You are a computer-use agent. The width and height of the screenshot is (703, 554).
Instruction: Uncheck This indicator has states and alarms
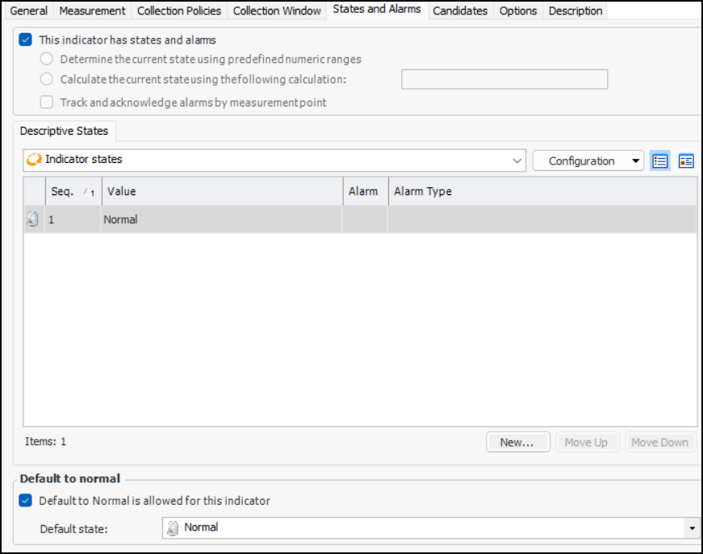[26, 40]
